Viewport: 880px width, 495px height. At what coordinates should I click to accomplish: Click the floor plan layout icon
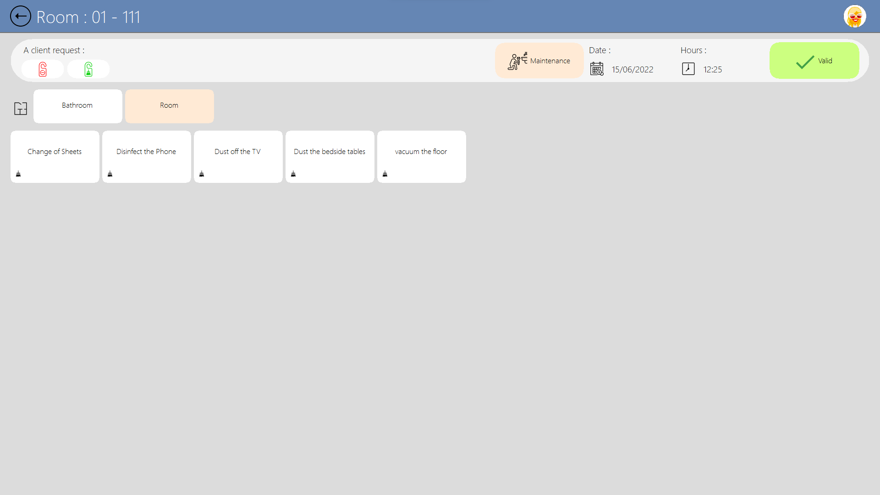pos(21,109)
